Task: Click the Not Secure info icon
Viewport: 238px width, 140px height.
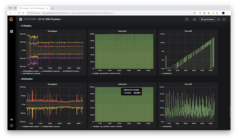Action: coord(28,13)
